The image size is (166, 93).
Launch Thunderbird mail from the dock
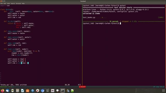[8, 91]
